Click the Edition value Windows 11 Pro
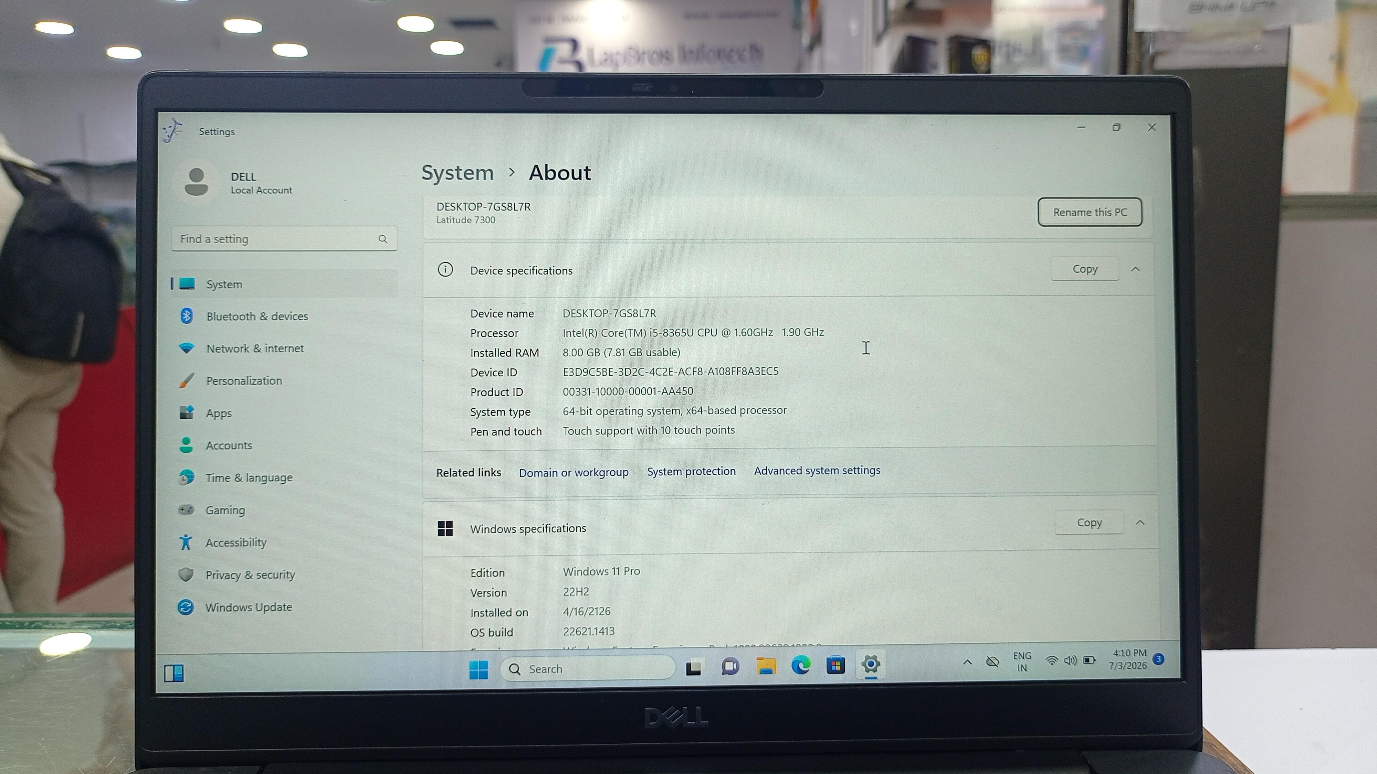Image resolution: width=1377 pixels, height=774 pixels. tap(601, 571)
